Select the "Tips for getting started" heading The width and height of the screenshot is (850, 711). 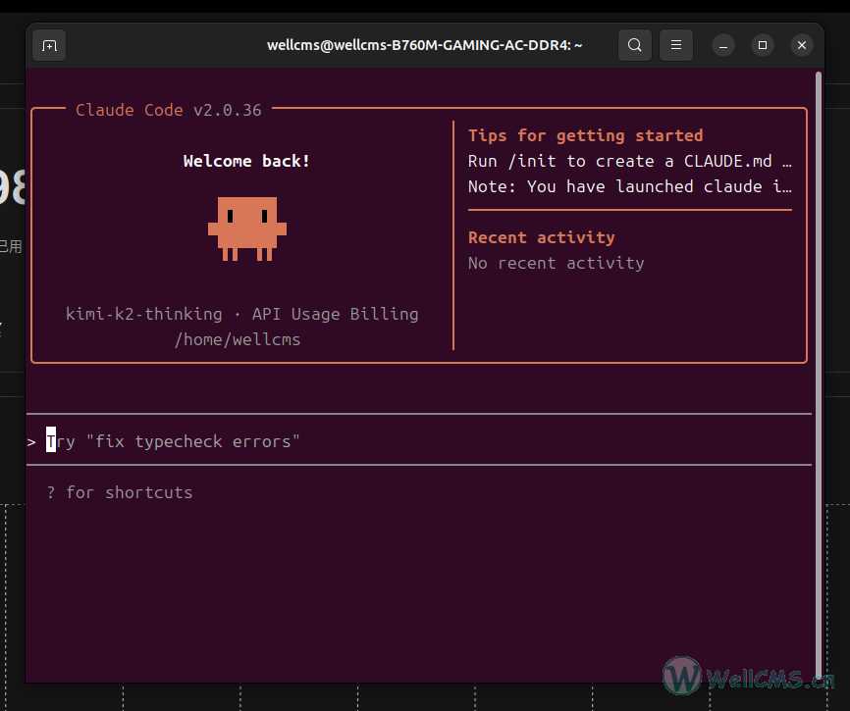[585, 135]
